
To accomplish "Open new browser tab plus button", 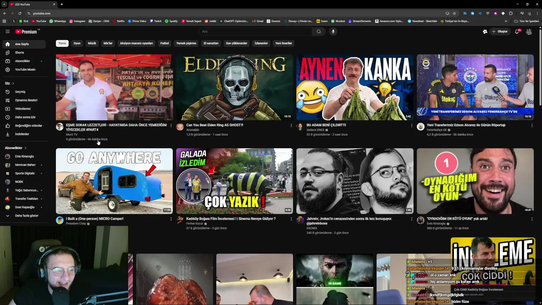I will pos(61,4).
